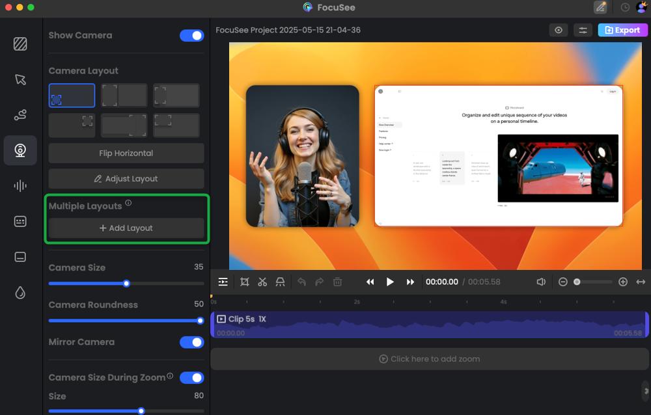This screenshot has width=651, height=415.
Task: Click the trash delete icon
Action: (337, 282)
